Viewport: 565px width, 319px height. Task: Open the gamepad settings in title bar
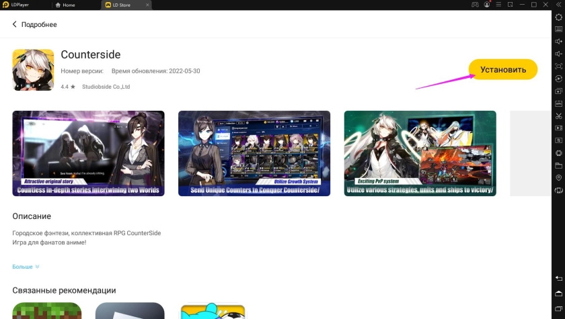pyautogui.click(x=476, y=5)
